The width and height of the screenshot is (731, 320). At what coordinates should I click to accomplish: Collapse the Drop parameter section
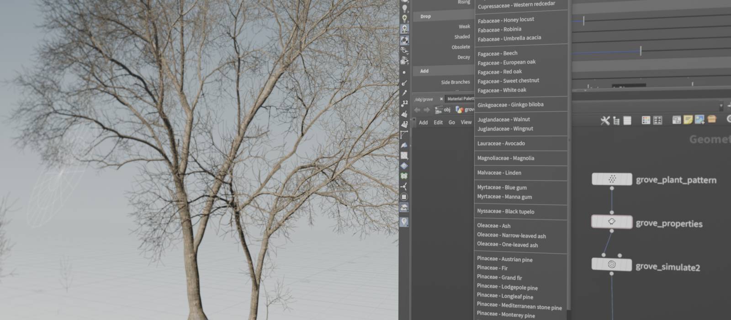click(425, 16)
